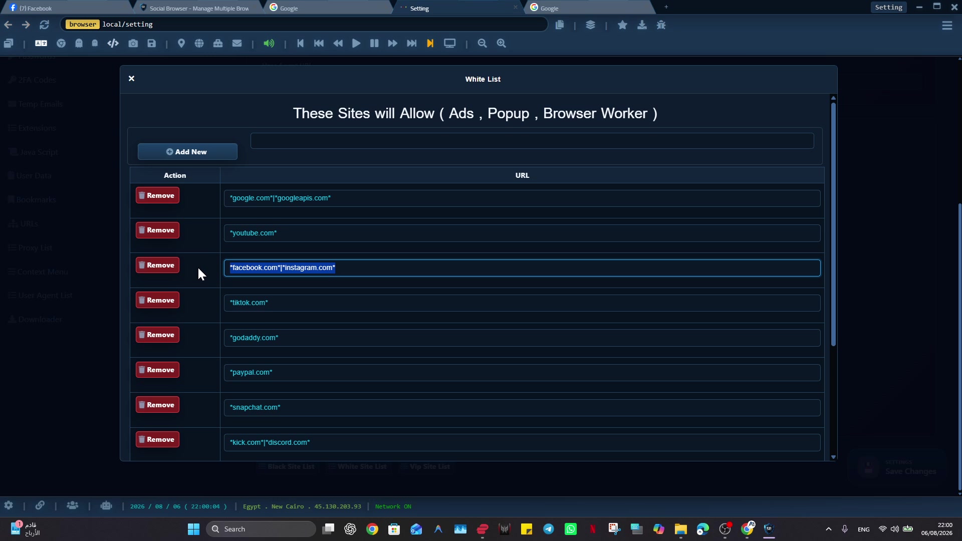Screen dimensions: 962x541
Task: Mute audio with the green speaker icon
Action: click(269, 44)
